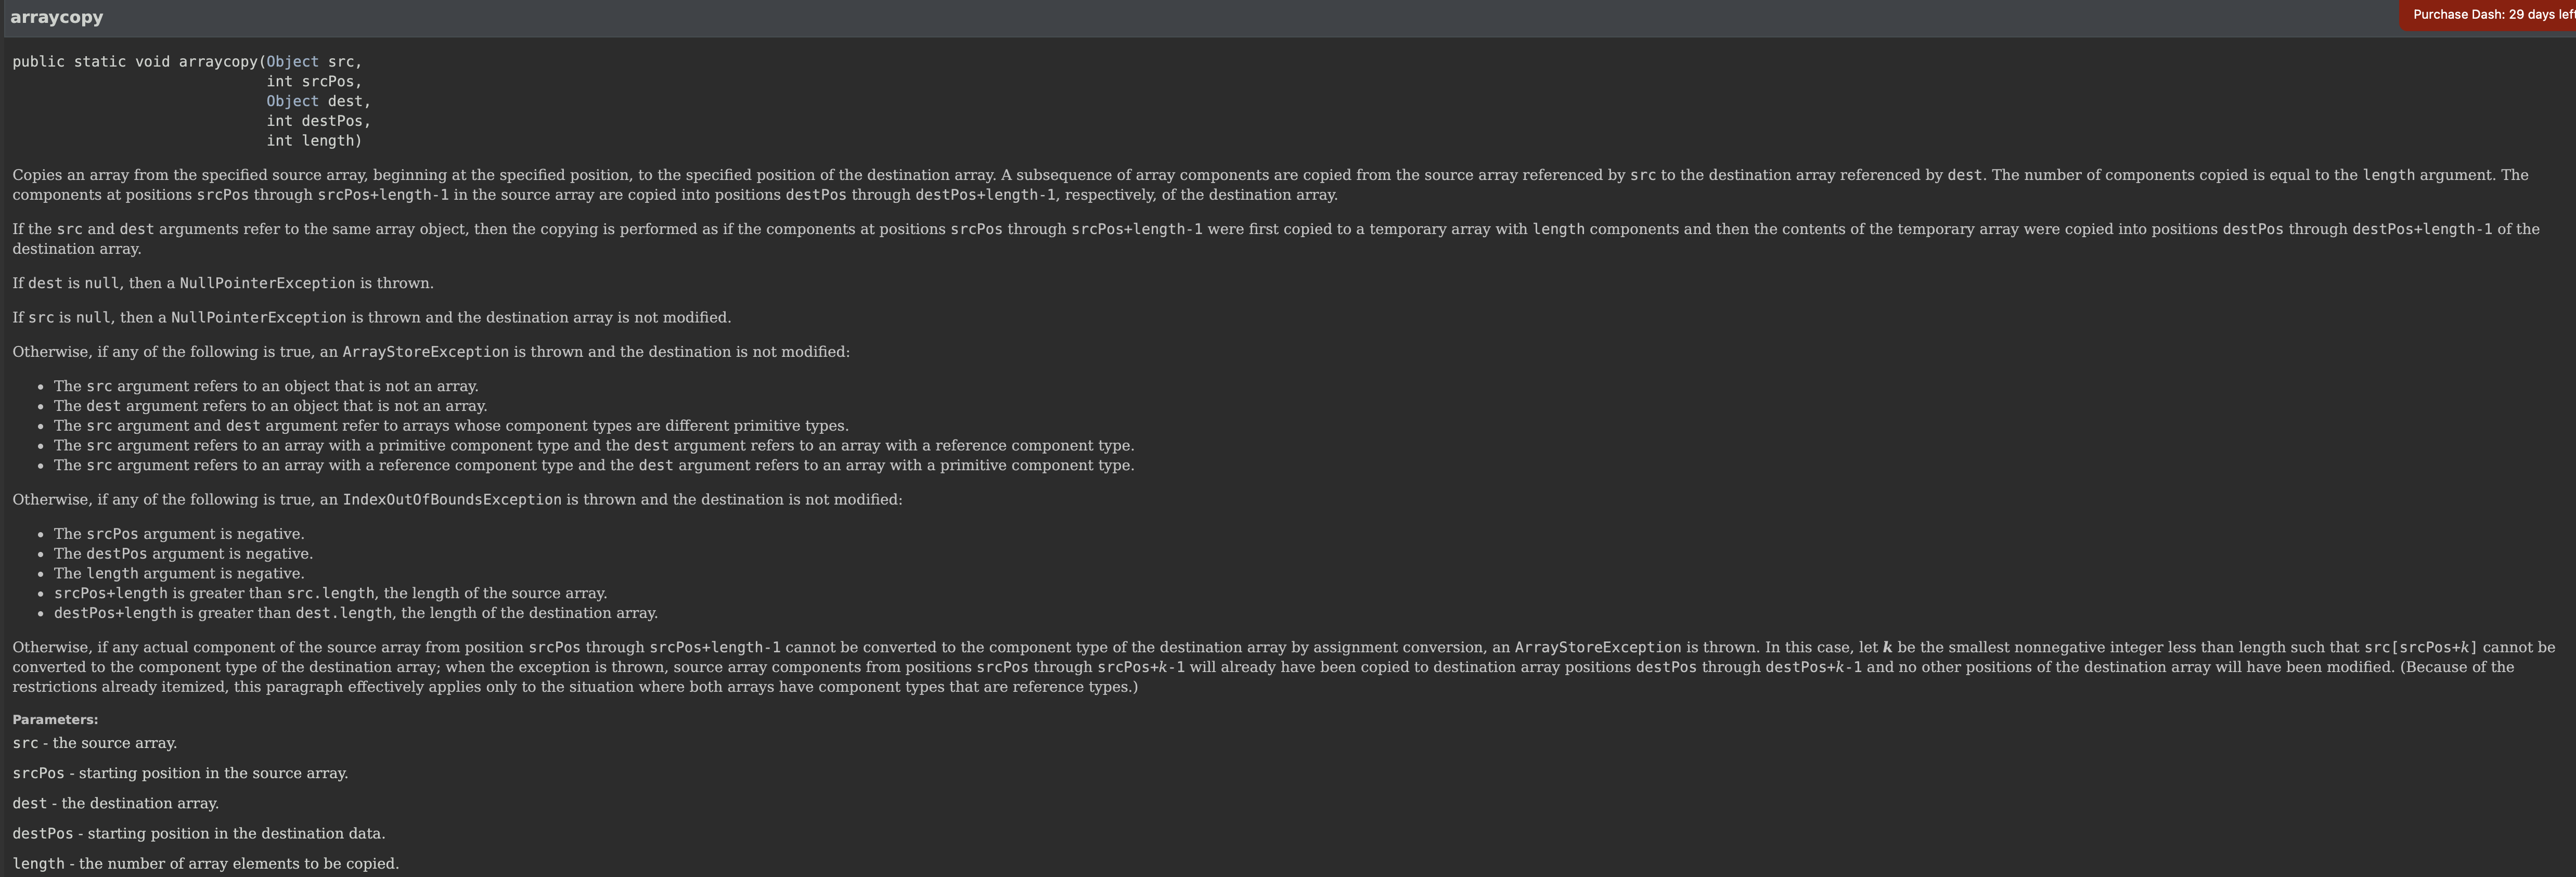Screen dimensions: 2576x877
Task: Click the bullet 'The srcPos argument is negative'
Action: tap(179, 534)
